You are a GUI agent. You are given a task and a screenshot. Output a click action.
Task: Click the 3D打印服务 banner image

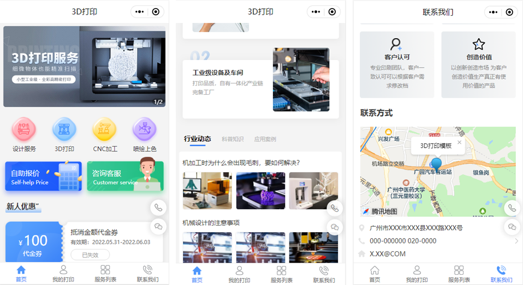[85, 66]
